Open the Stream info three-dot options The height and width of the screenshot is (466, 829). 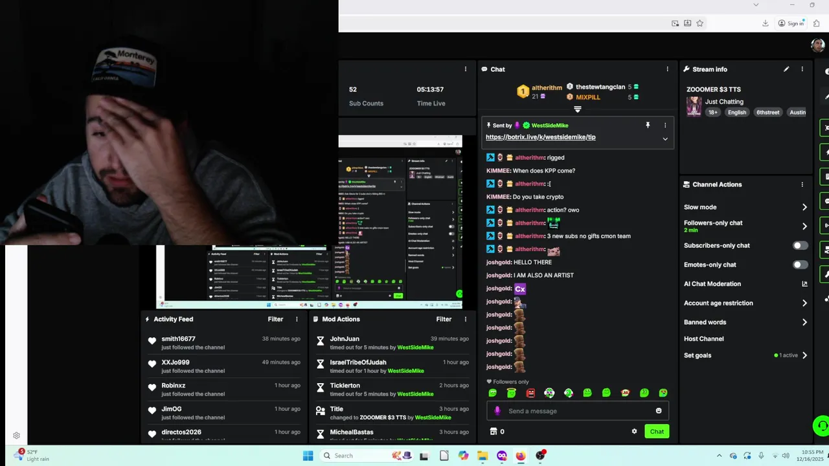[x=802, y=69]
